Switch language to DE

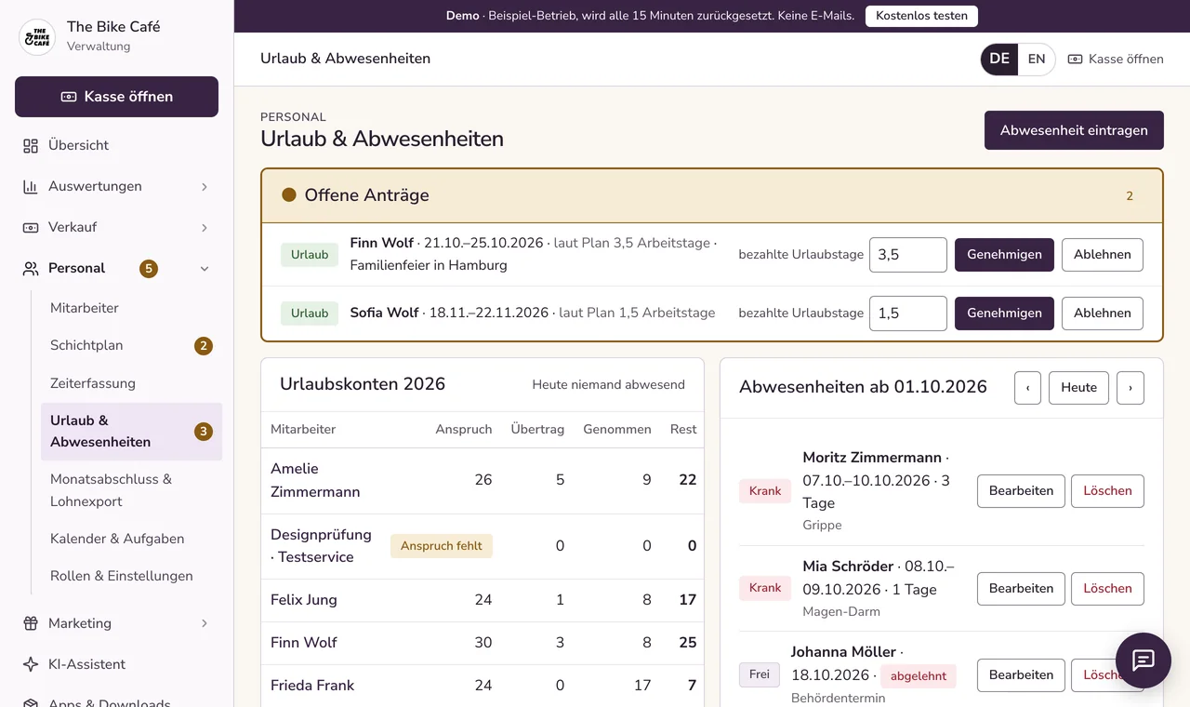point(999,59)
